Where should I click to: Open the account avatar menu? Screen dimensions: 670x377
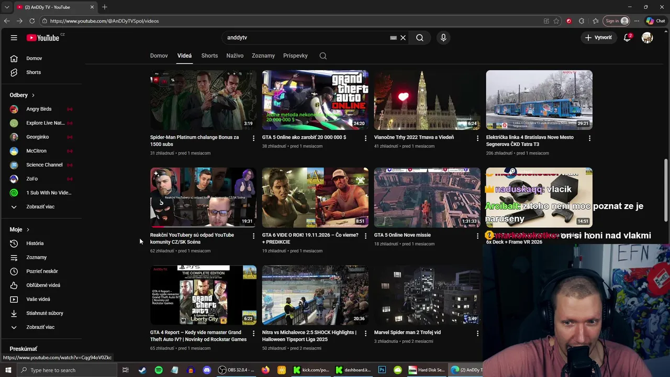pos(647,38)
